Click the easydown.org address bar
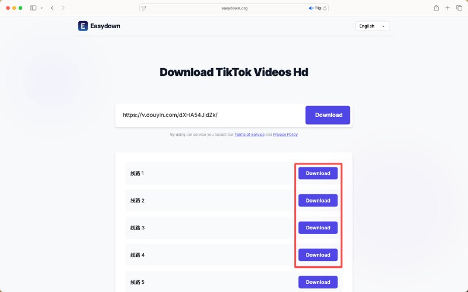468x292 pixels. click(x=234, y=8)
